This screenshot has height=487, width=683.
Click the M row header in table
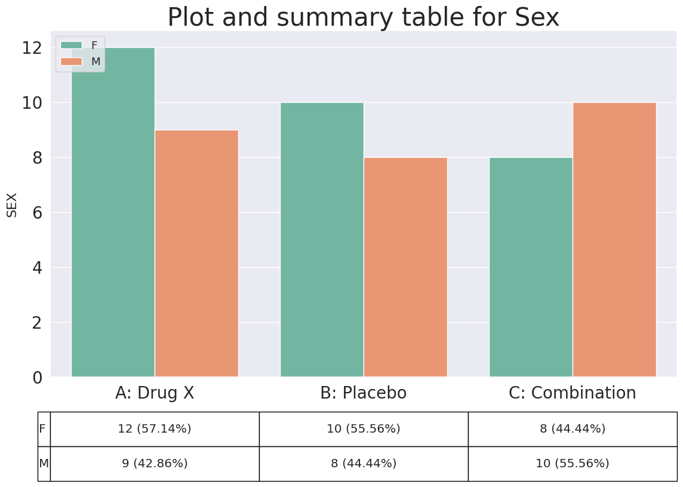pyautogui.click(x=44, y=464)
